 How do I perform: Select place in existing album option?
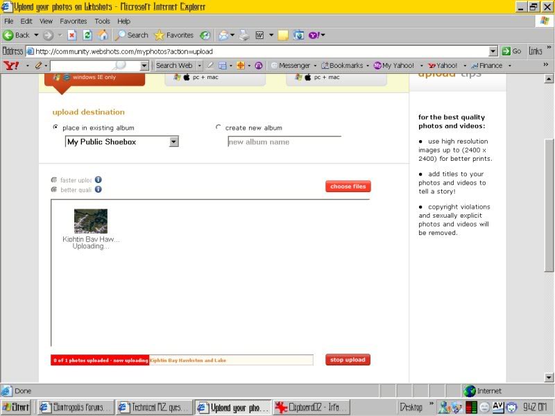tap(55, 128)
